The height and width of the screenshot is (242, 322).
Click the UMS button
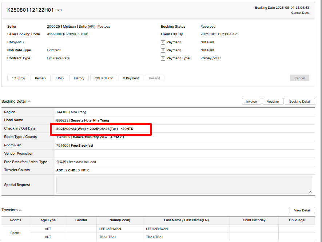pos(60,78)
